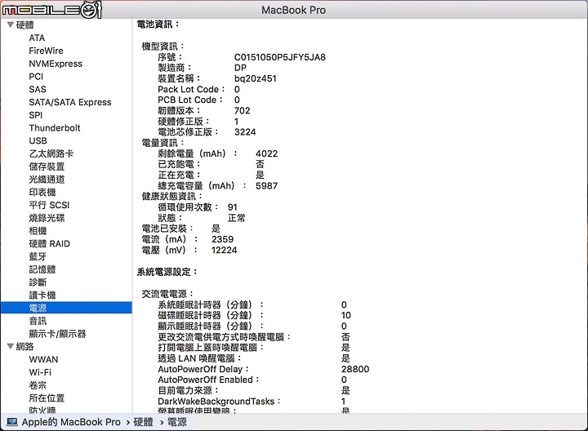The width and height of the screenshot is (588, 431).
Task: Select USB in the sidebar
Action: 38,140
